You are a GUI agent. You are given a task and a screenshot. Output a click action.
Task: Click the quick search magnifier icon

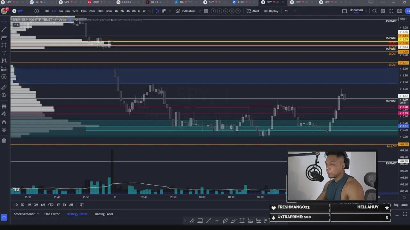[x=374, y=11]
